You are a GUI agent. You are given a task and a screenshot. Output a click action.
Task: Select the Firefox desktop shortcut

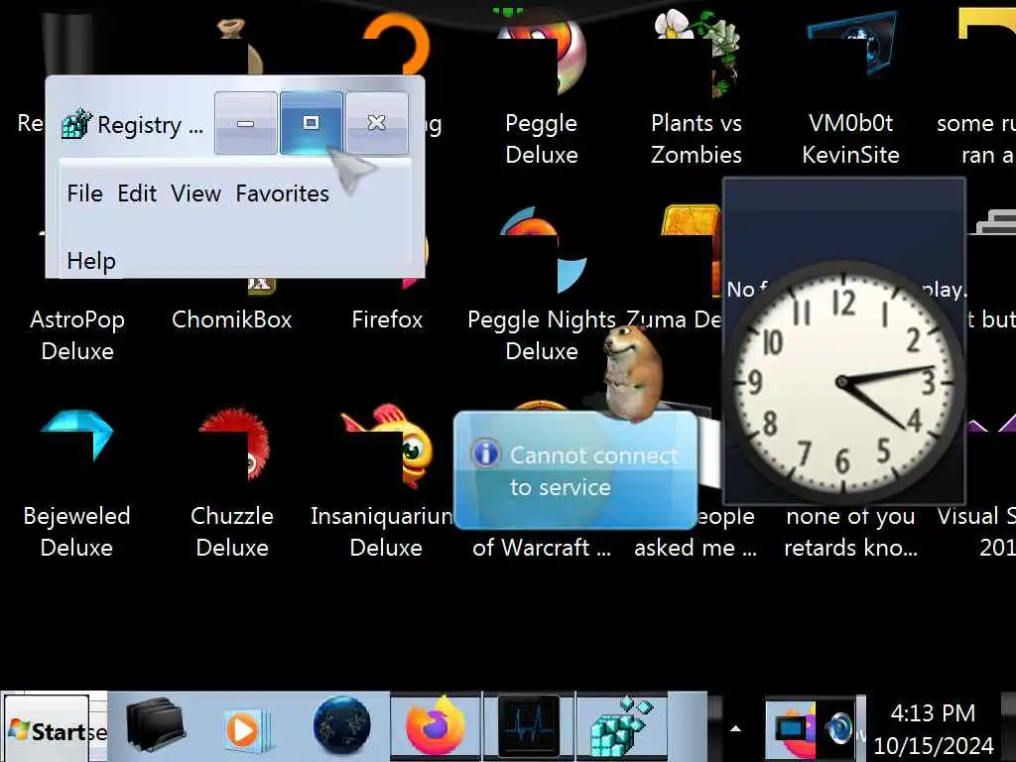[x=387, y=319]
